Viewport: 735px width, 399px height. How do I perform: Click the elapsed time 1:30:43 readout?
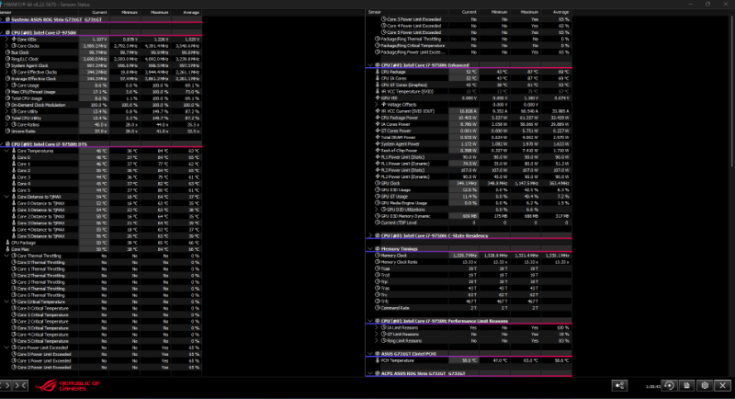(652, 386)
